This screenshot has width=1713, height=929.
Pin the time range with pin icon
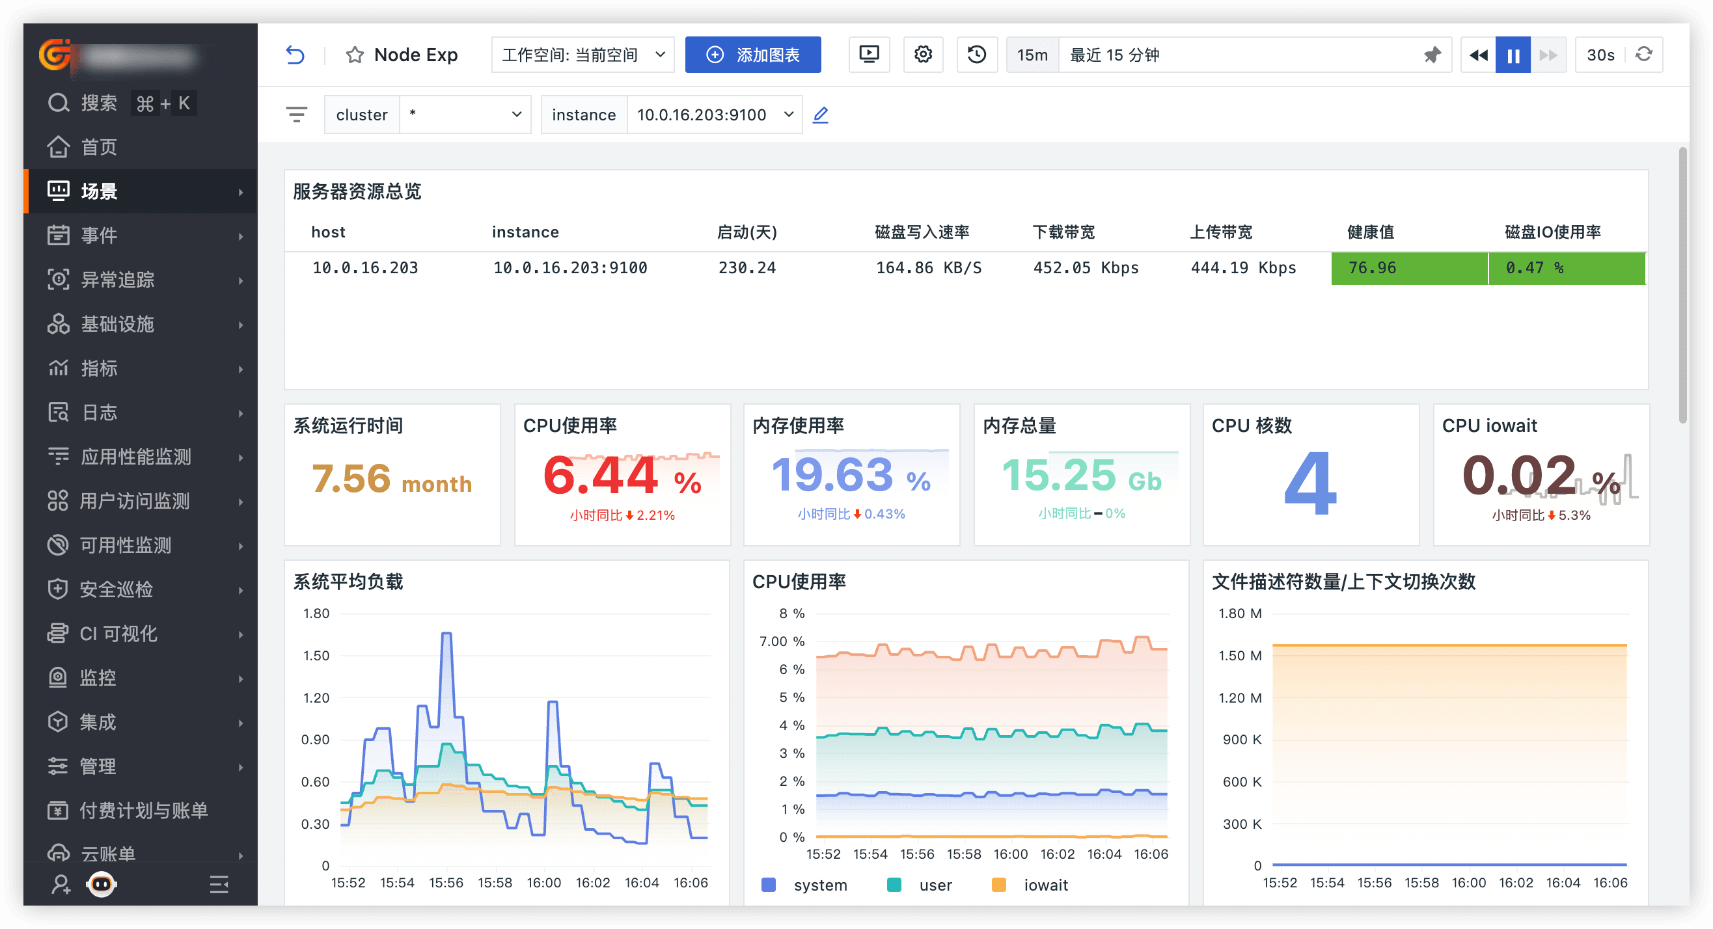(1432, 55)
